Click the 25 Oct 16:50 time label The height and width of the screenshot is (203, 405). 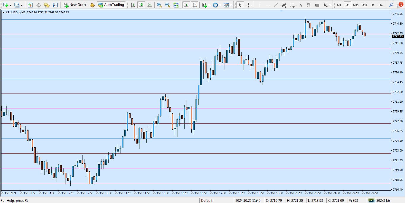pos(199,193)
